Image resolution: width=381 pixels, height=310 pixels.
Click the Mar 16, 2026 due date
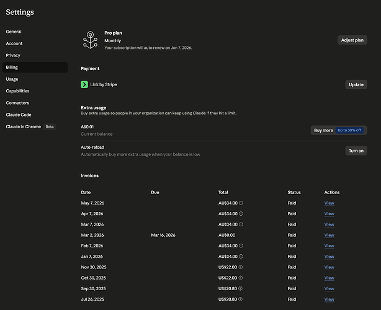163,235
